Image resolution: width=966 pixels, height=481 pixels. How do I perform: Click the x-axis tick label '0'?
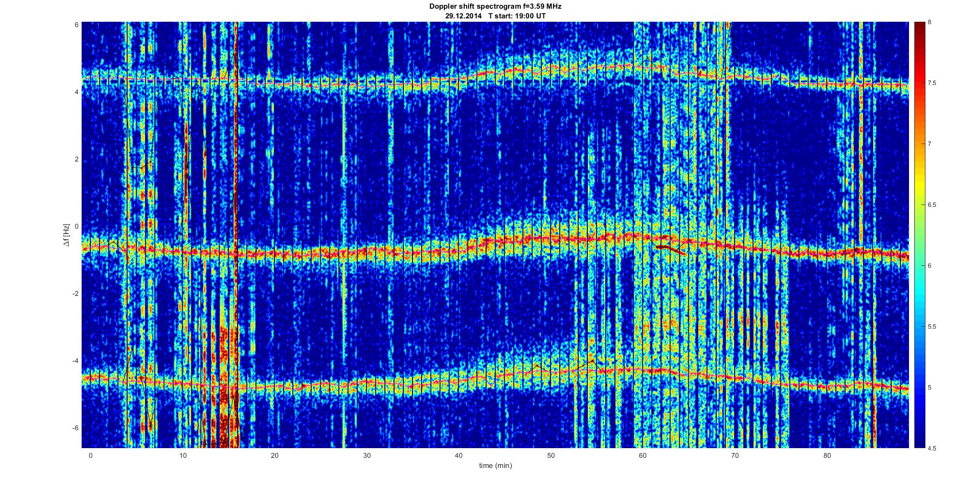[90, 455]
